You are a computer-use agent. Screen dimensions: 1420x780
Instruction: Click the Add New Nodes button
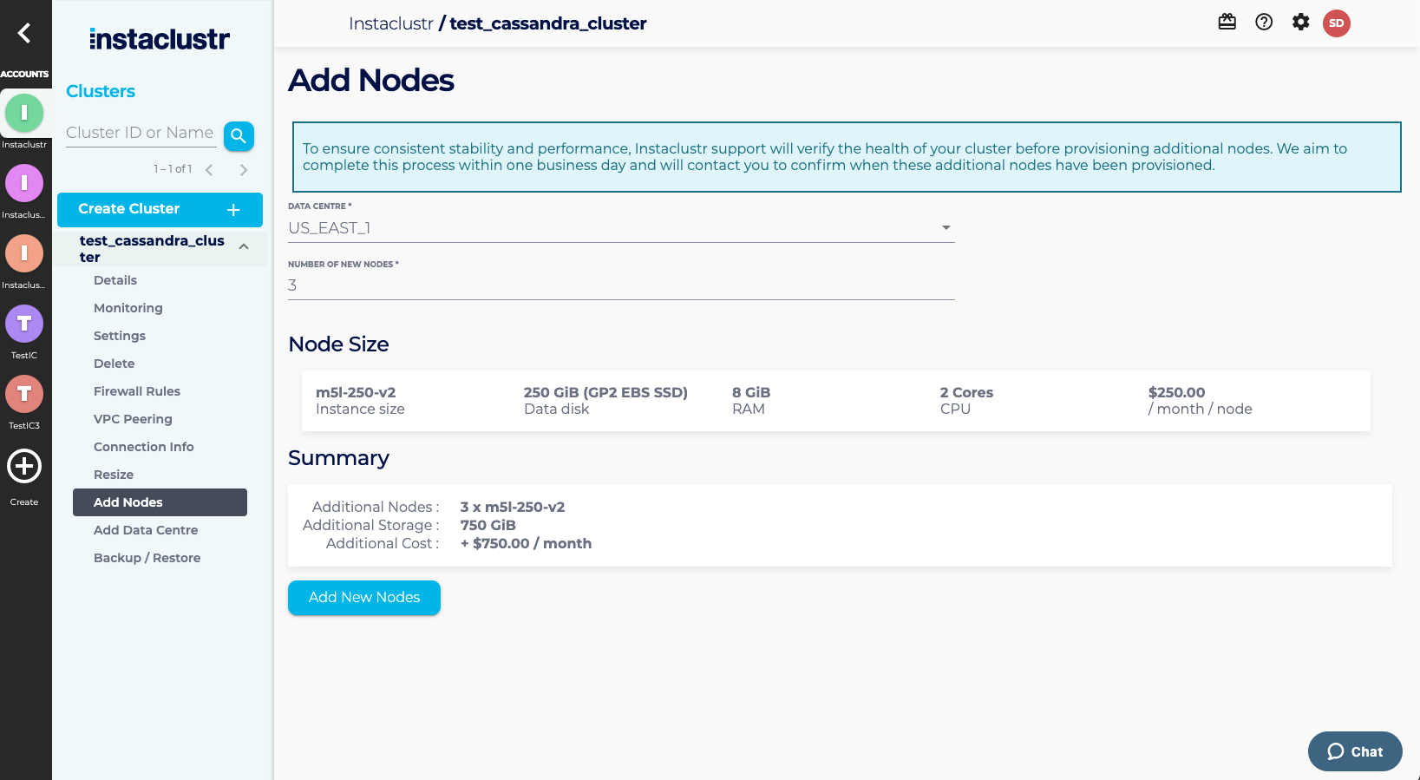coord(364,598)
